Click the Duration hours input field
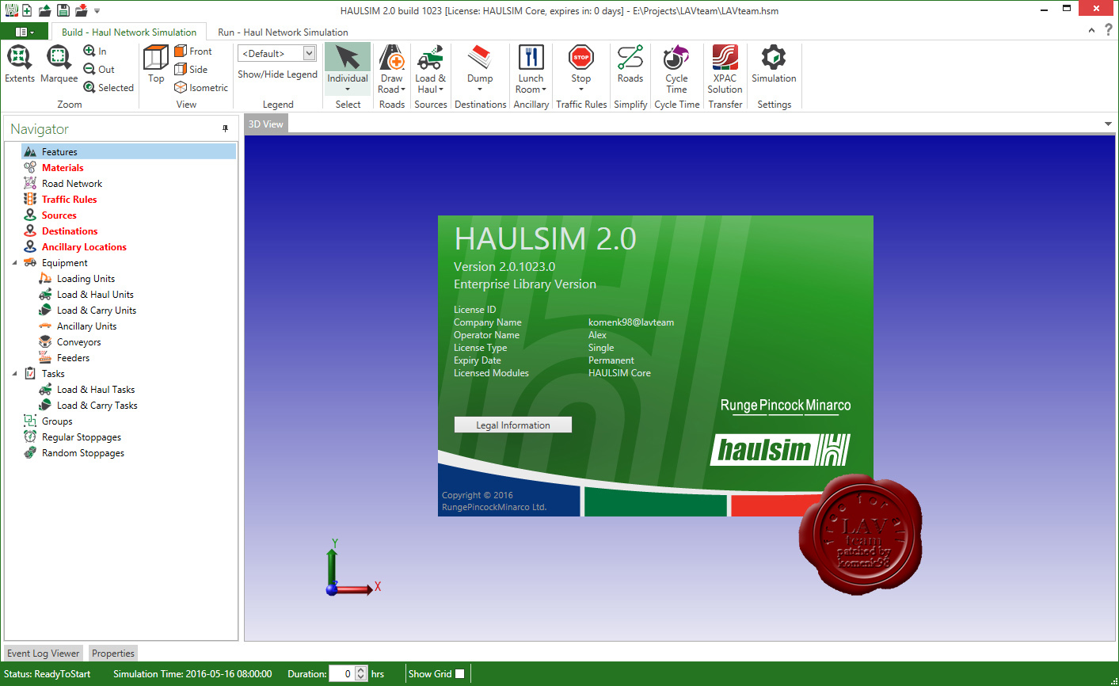Image resolution: width=1119 pixels, height=686 pixels. tap(341, 673)
